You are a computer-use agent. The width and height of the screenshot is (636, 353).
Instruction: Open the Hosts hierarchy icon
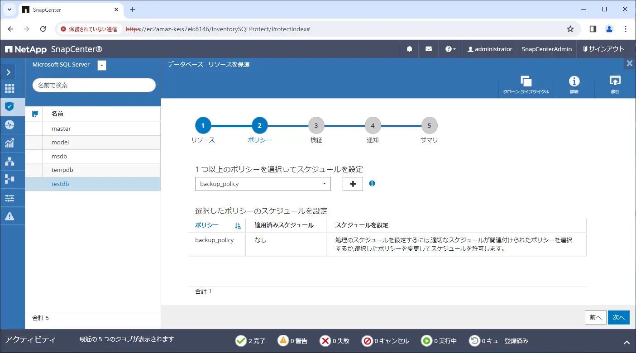pos(10,161)
